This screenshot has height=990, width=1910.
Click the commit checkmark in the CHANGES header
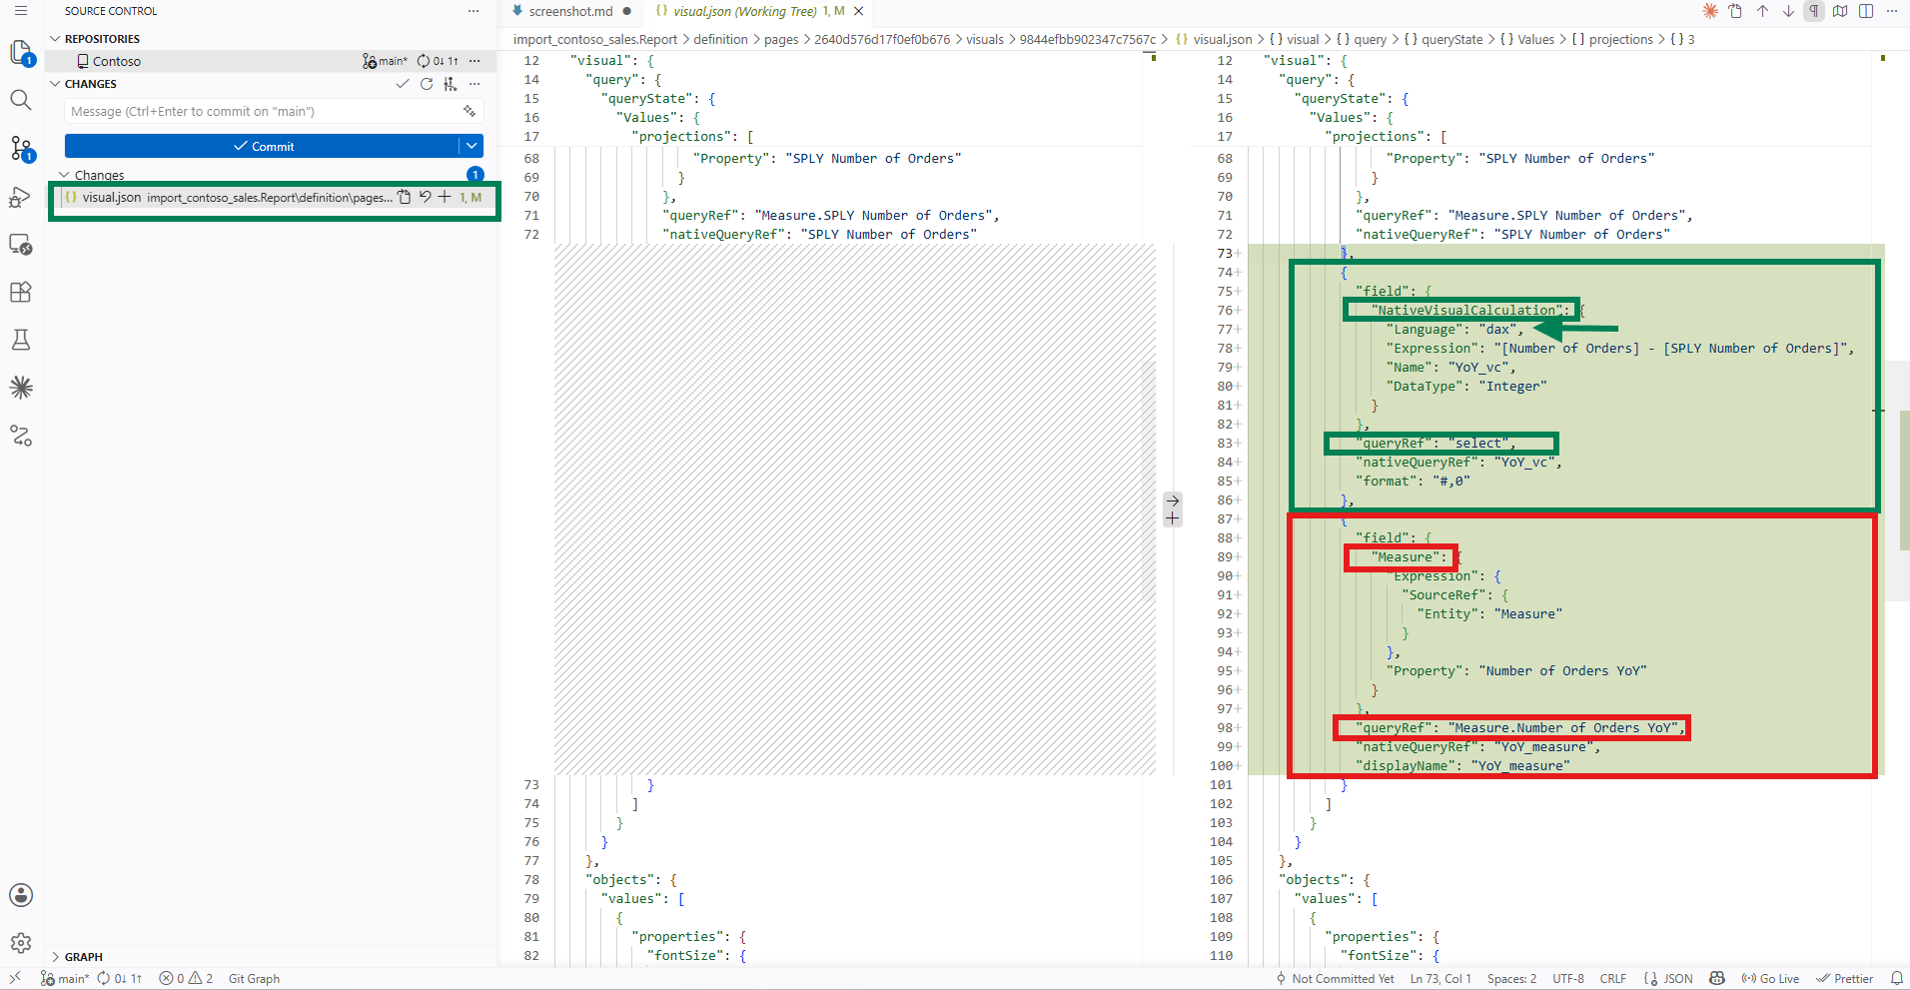click(x=403, y=84)
